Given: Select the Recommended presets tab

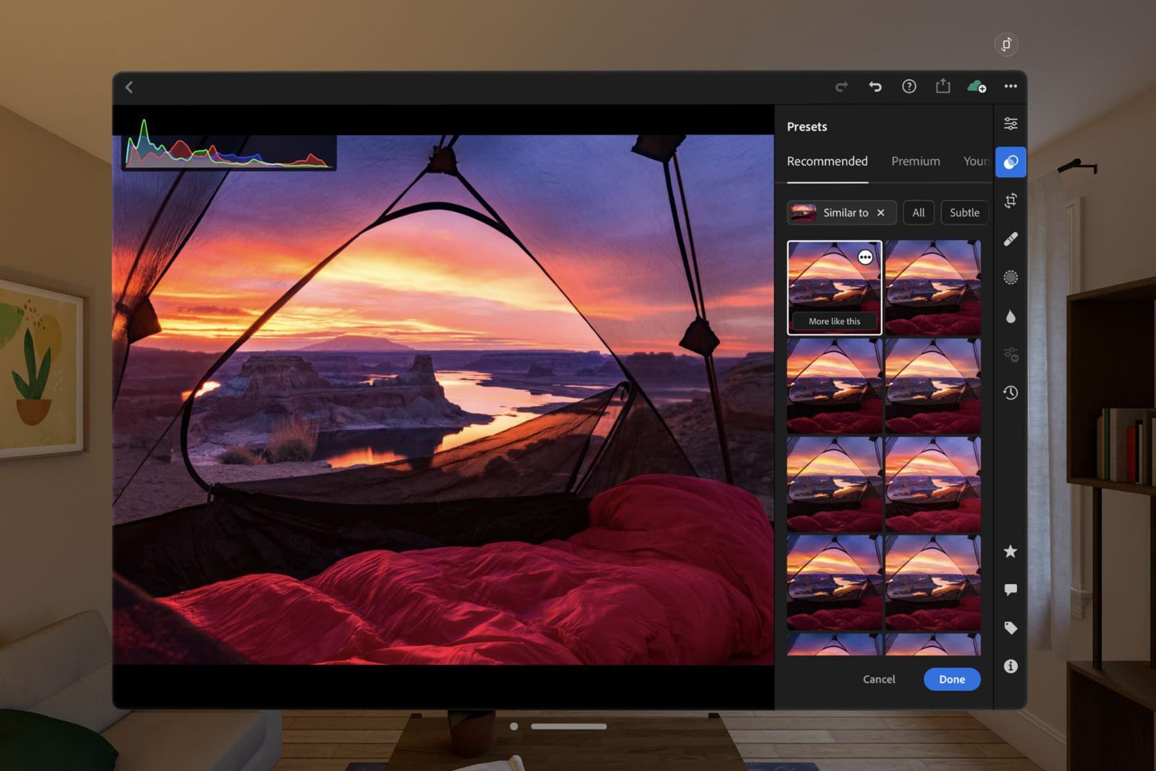Looking at the screenshot, I should pyautogui.click(x=827, y=161).
